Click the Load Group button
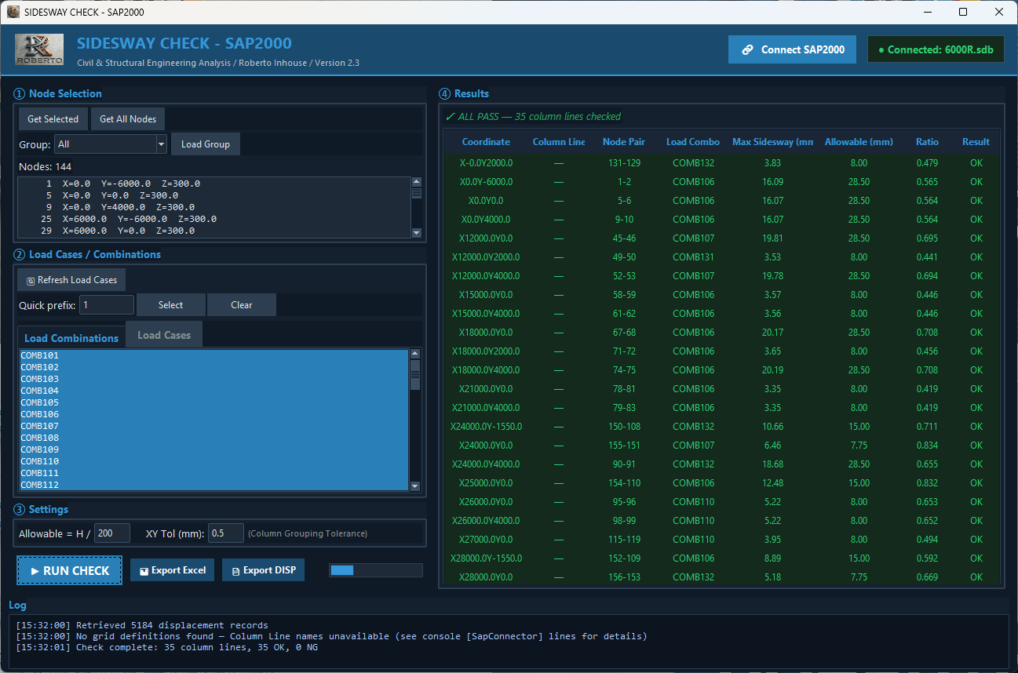Image resolution: width=1018 pixels, height=673 pixels. point(206,144)
